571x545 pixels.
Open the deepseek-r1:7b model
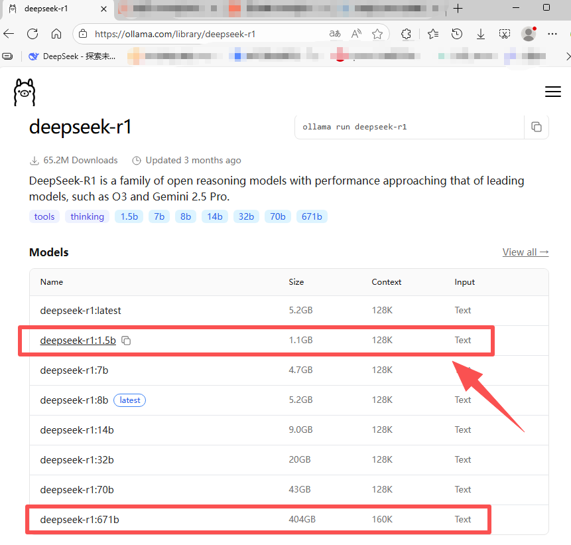click(x=74, y=370)
